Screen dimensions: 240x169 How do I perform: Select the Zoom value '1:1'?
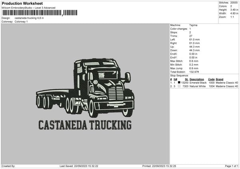232,17
